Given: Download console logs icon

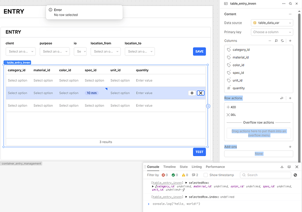Looking at the screenshot, I should [282, 167].
